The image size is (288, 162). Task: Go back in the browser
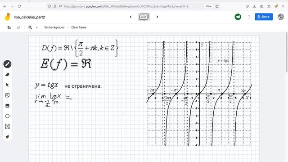pyautogui.click(x=5, y=6)
